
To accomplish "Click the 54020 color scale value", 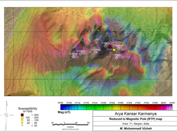I will 172,103.
